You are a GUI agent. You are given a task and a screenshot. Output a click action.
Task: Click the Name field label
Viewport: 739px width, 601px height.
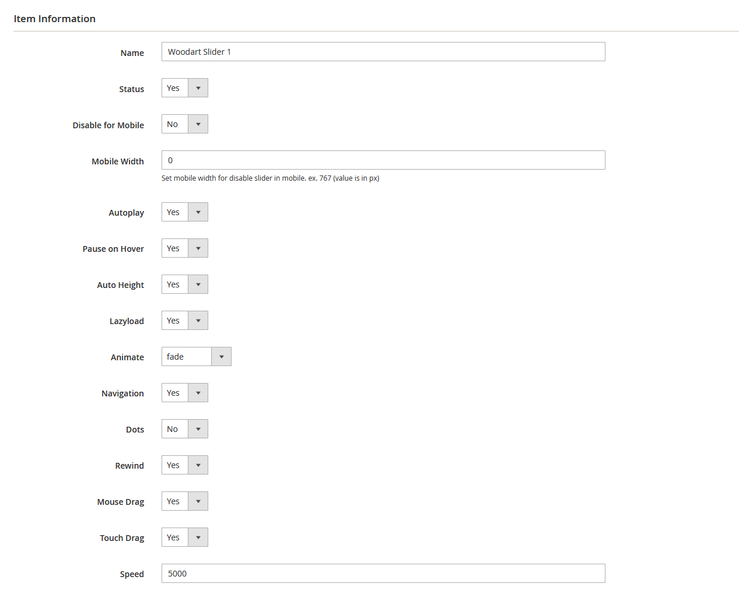point(132,53)
